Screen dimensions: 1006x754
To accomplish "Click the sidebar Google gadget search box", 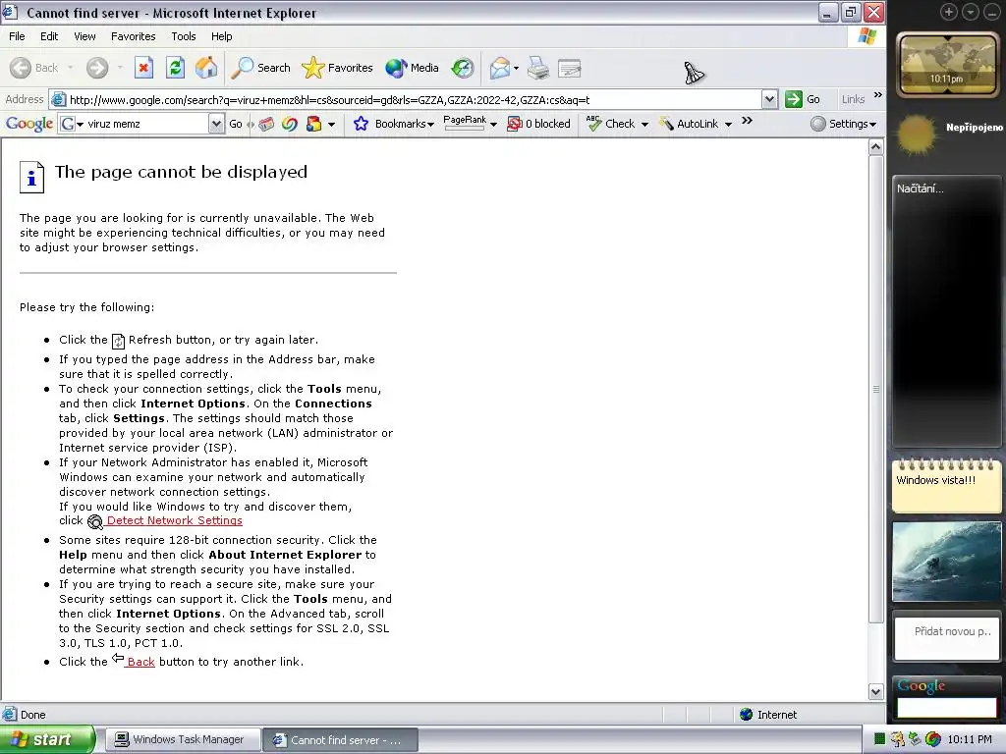I will tap(947, 707).
